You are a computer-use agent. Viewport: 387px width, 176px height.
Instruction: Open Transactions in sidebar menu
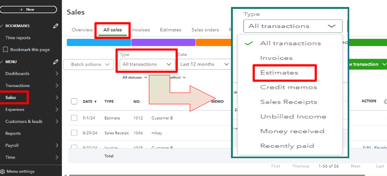[17, 85]
